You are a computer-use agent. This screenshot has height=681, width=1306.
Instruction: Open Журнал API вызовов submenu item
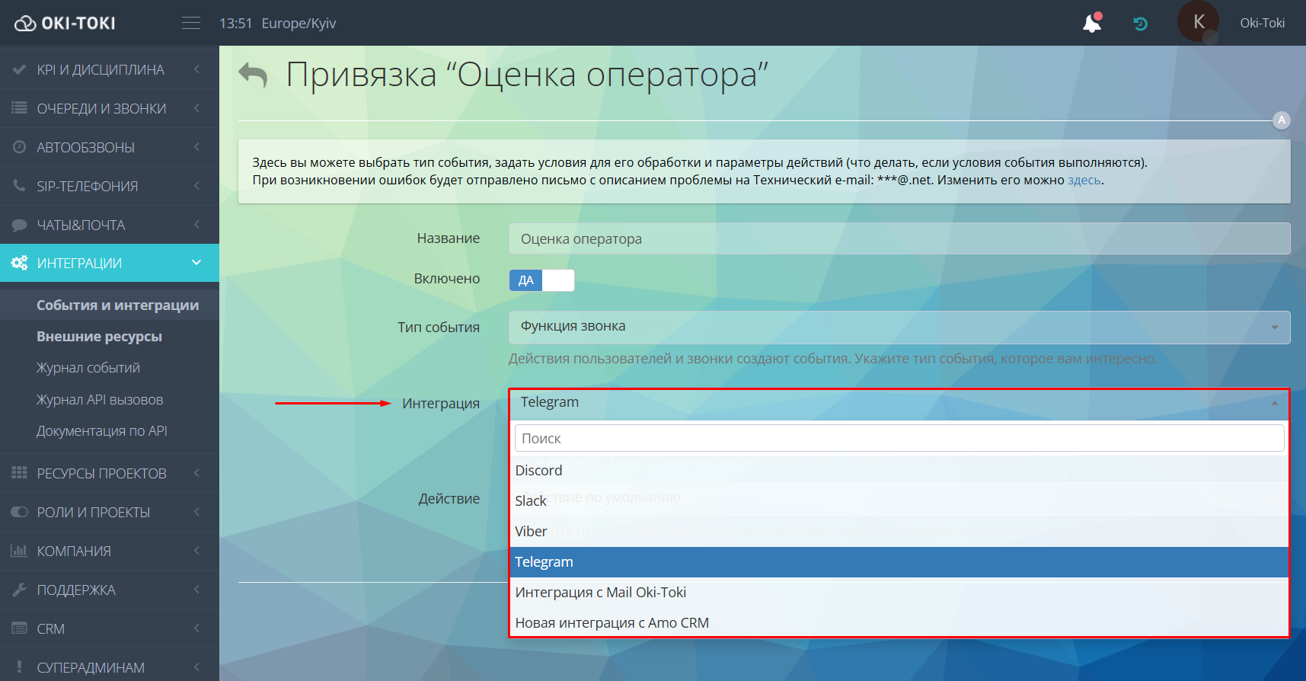(x=100, y=400)
